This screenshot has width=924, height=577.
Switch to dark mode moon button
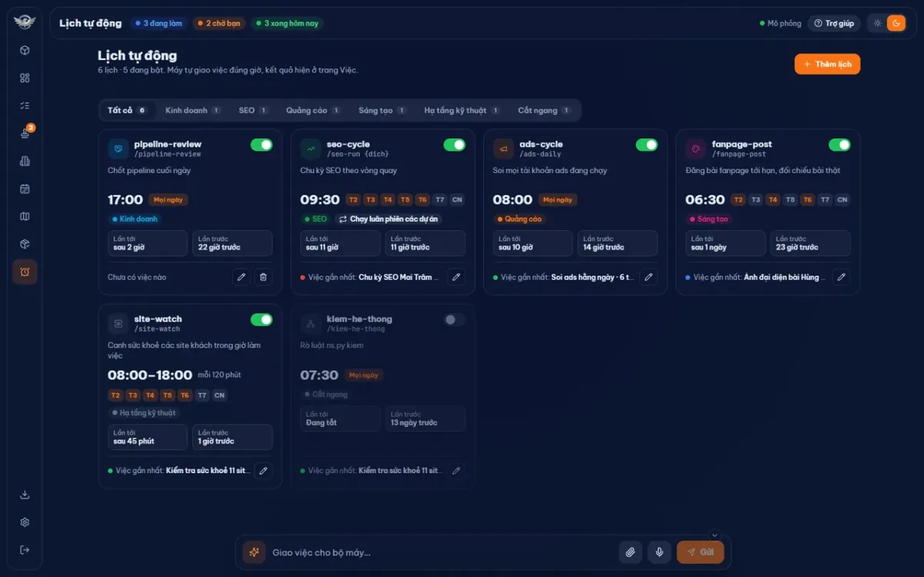[x=896, y=23]
